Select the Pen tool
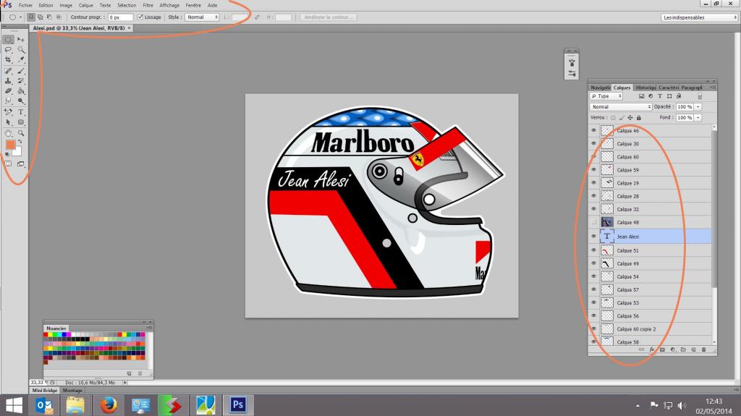The image size is (741, 416). click(x=8, y=112)
